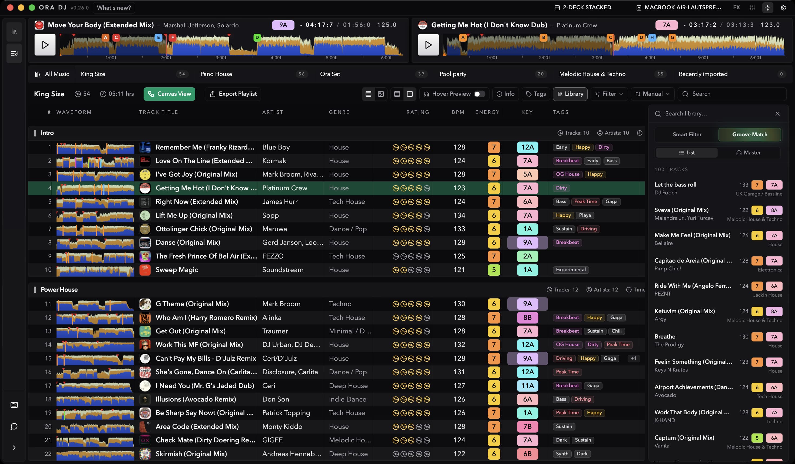795x464 pixels.
Task: Play the Move Your Body deck
Action: click(45, 45)
